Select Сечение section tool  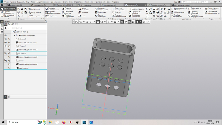coord(83,12)
